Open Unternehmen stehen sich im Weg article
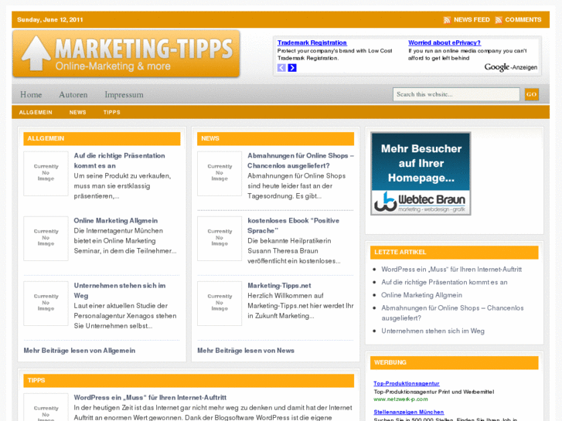562x421 pixels. 119,290
